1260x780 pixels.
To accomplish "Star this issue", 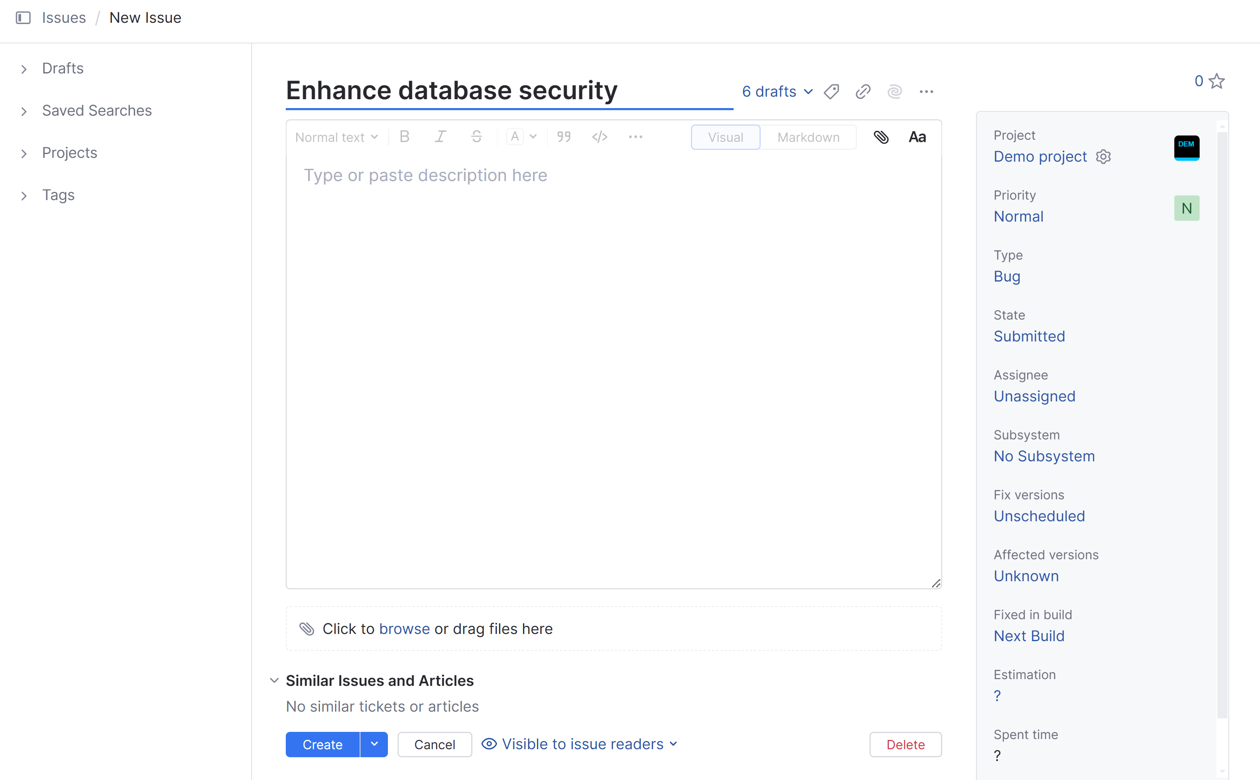I will (x=1217, y=81).
